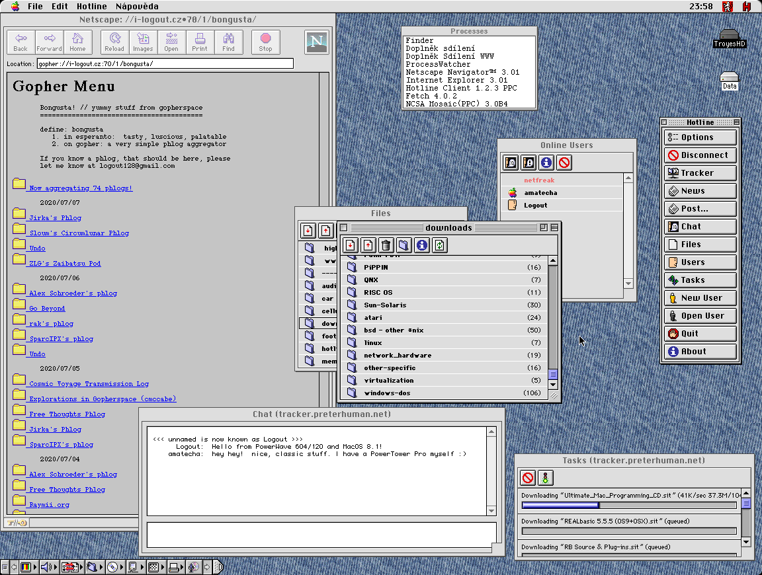Click new folder icon in downloads toolbar

[x=404, y=246]
